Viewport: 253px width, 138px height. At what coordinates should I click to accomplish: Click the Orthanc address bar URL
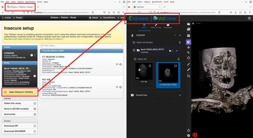click(62, 12)
